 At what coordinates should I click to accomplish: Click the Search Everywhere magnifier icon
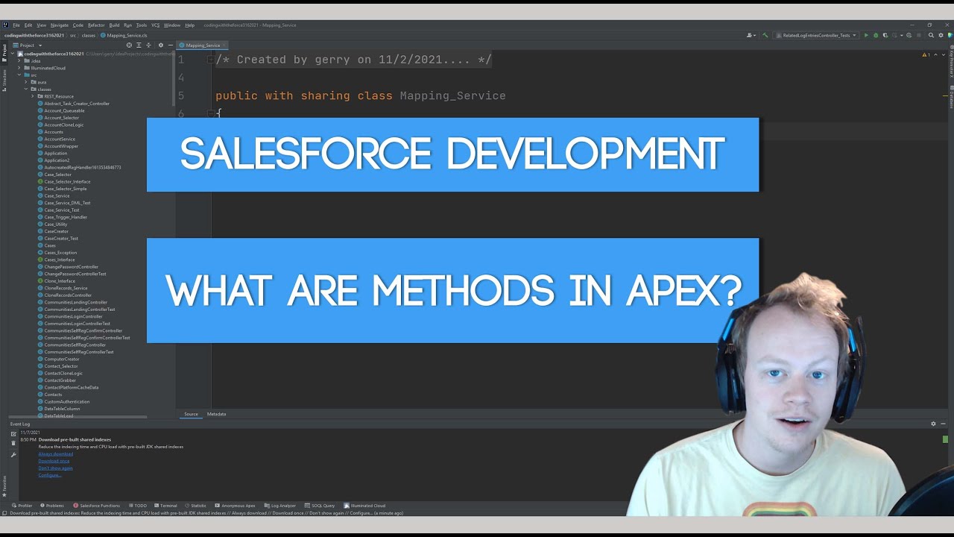[x=931, y=35]
